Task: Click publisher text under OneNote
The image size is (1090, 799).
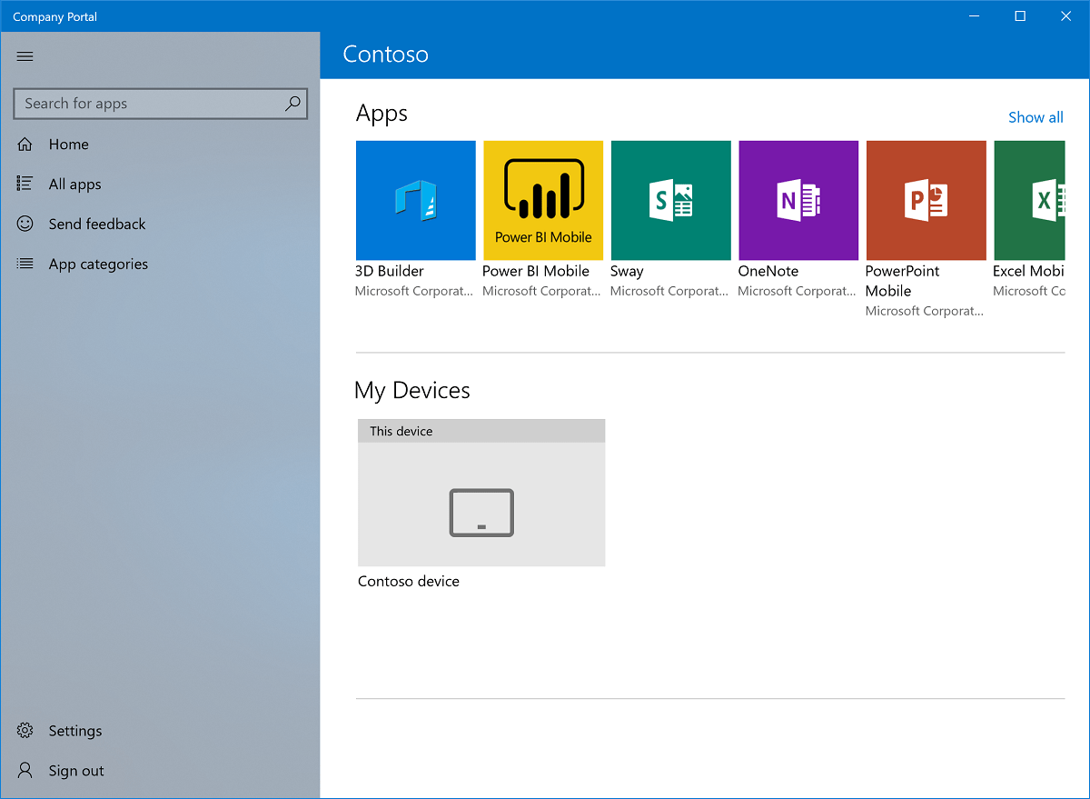Action: pos(797,291)
